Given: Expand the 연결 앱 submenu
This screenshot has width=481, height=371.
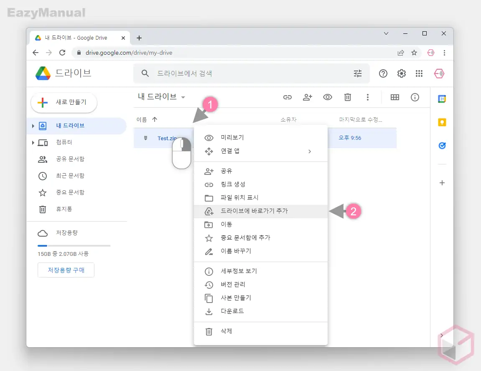Looking at the screenshot, I should pyautogui.click(x=234, y=151).
